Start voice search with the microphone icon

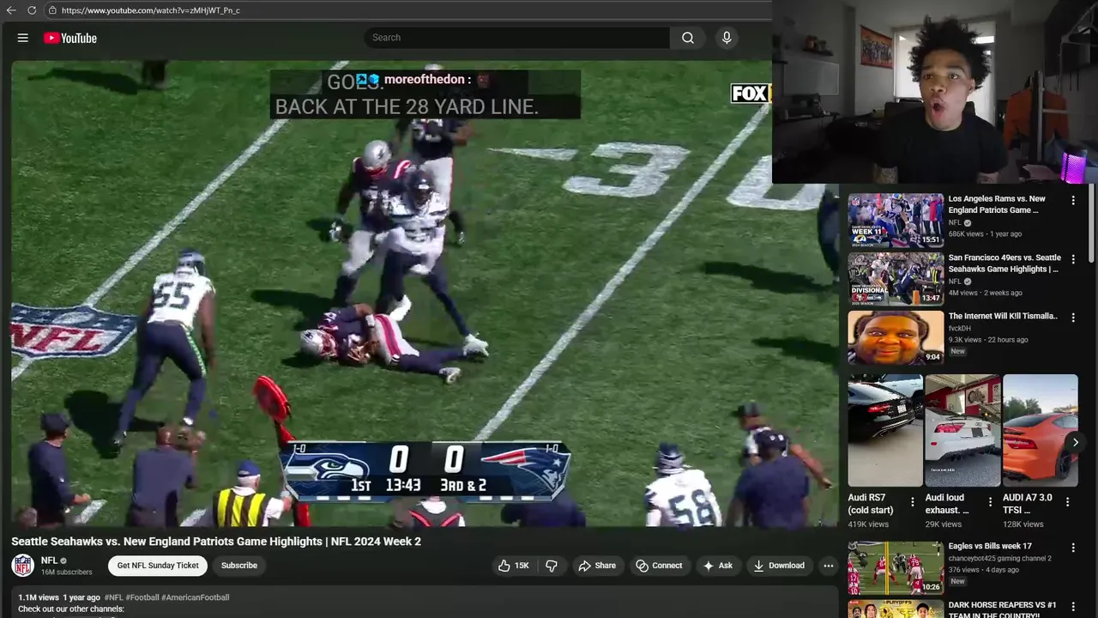coord(727,38)
